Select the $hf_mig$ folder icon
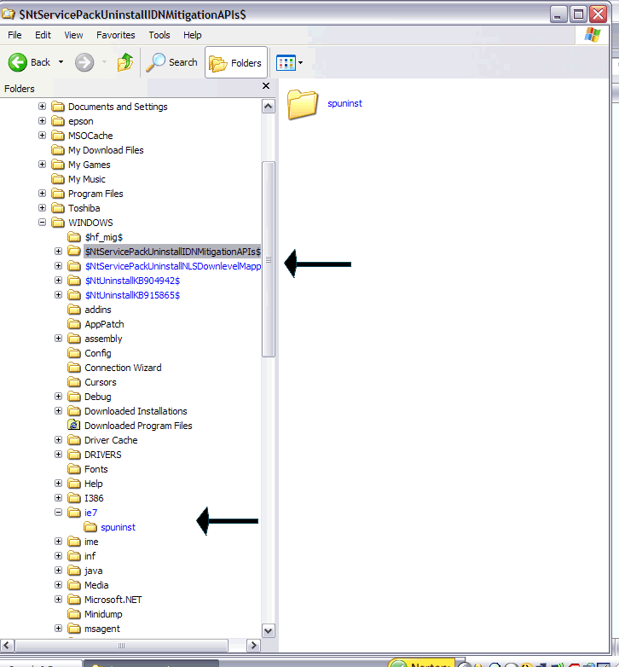 (74, 237)
